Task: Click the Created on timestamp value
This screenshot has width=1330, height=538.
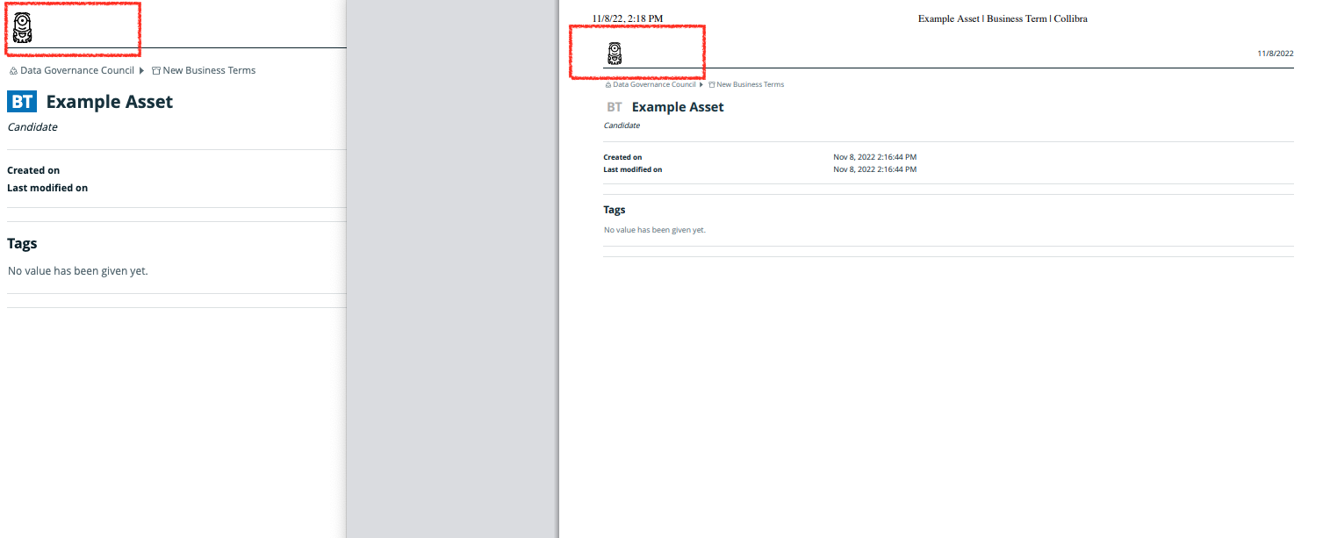Action: [x=875, y=157]
